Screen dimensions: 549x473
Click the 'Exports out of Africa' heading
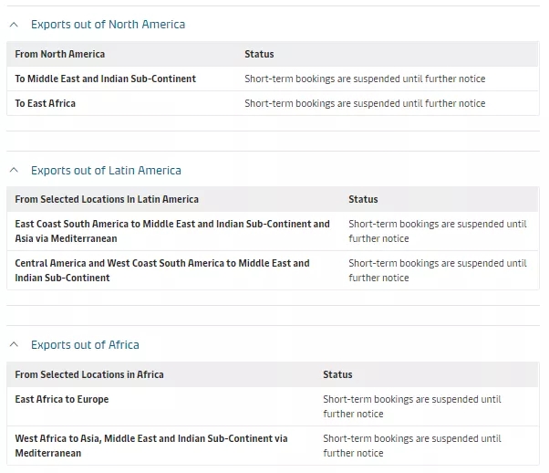(85, 345)
